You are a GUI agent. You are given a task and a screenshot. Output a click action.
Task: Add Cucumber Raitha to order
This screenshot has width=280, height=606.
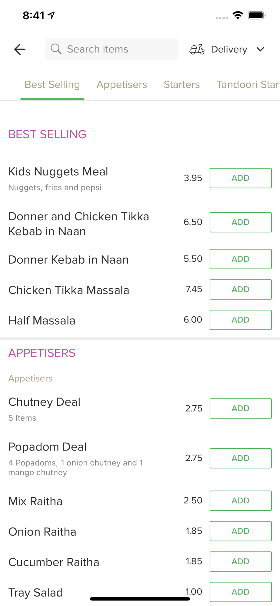click(241, 561)
